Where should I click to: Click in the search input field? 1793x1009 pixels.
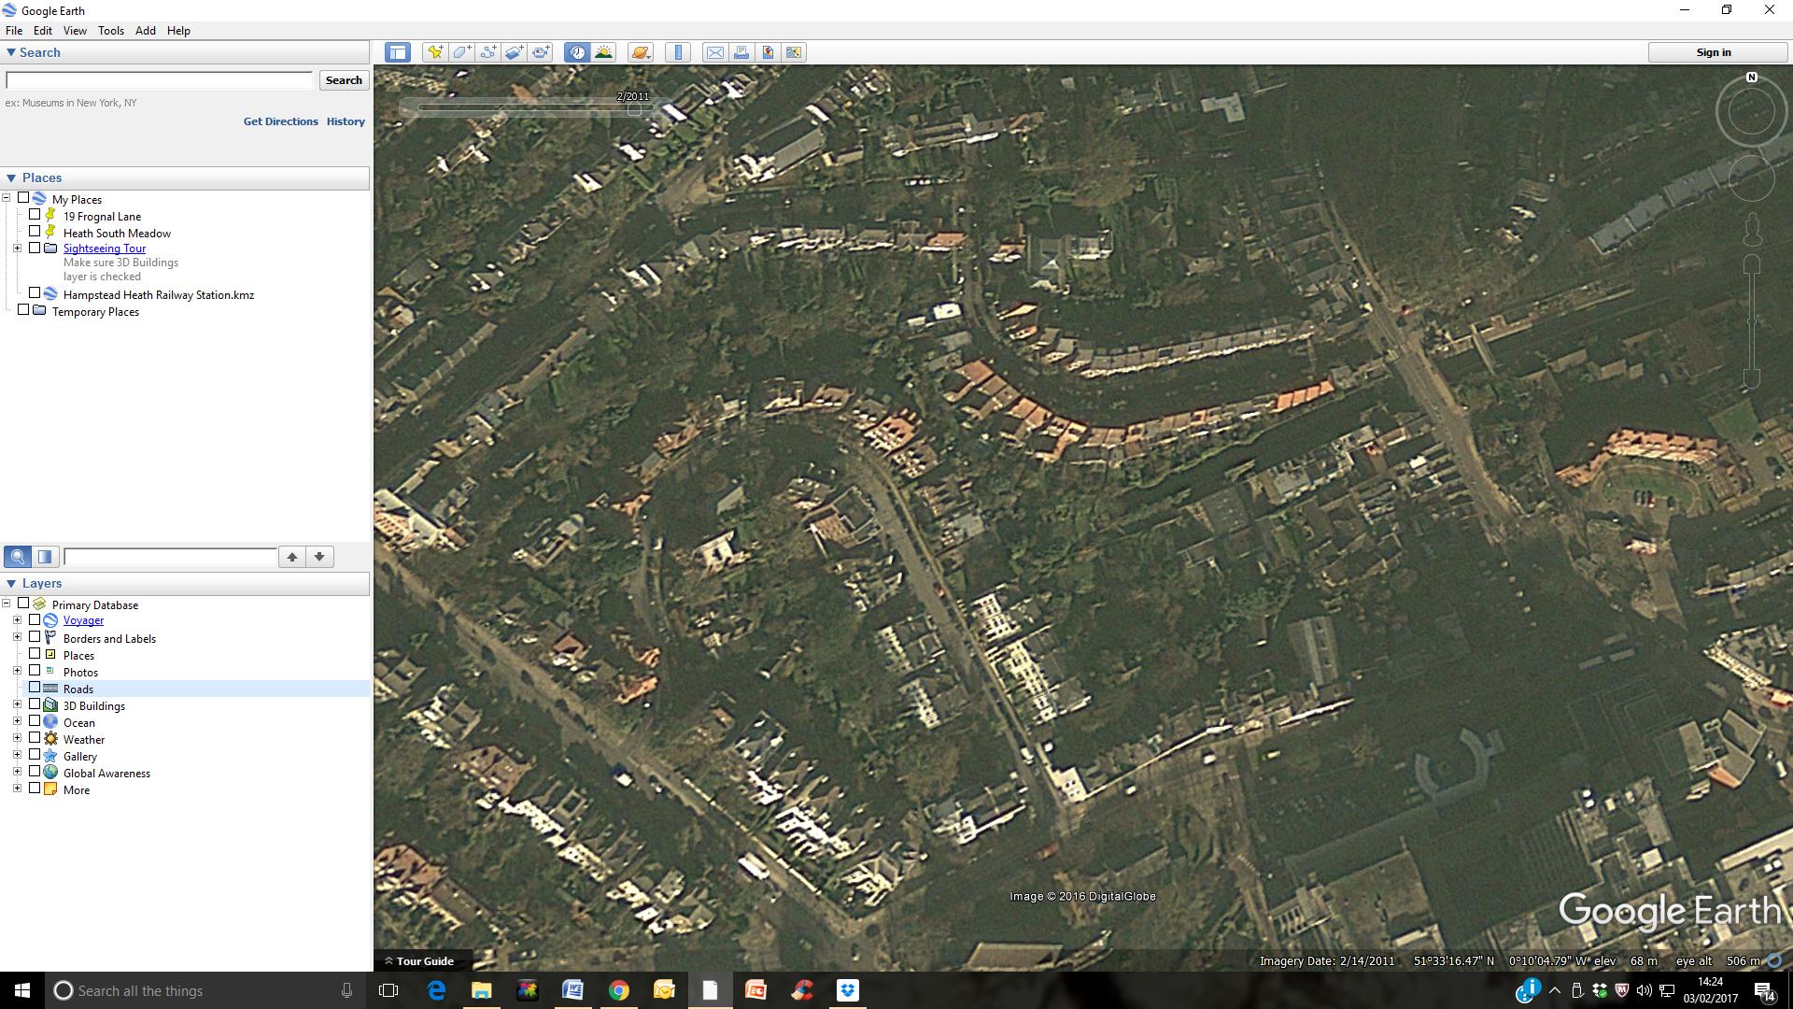(160, 80)
